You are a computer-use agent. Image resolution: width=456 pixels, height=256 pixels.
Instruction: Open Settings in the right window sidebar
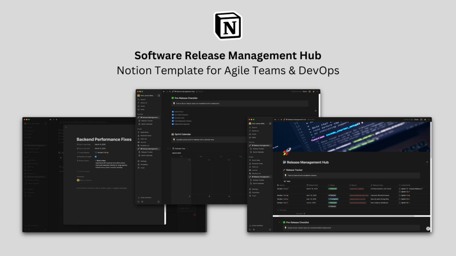[x=254, y=189]
